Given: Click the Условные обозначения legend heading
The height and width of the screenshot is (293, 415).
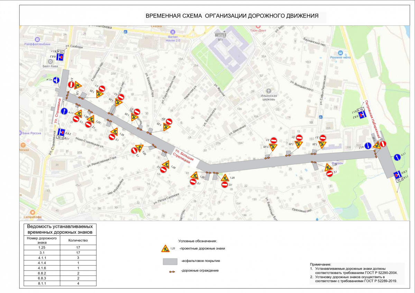Looking at the screenshot, I should click(x=197, y=241).
